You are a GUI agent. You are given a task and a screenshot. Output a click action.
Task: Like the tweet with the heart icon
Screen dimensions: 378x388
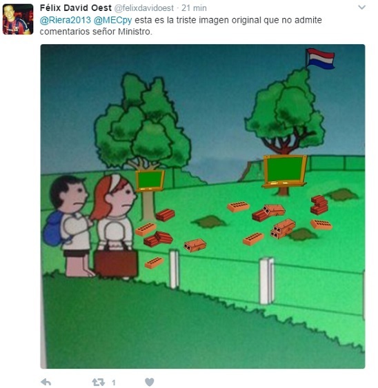click(150, 382)
